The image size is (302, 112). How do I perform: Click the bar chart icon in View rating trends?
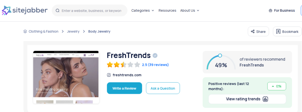pyautogui.click(x=265, y=99)
